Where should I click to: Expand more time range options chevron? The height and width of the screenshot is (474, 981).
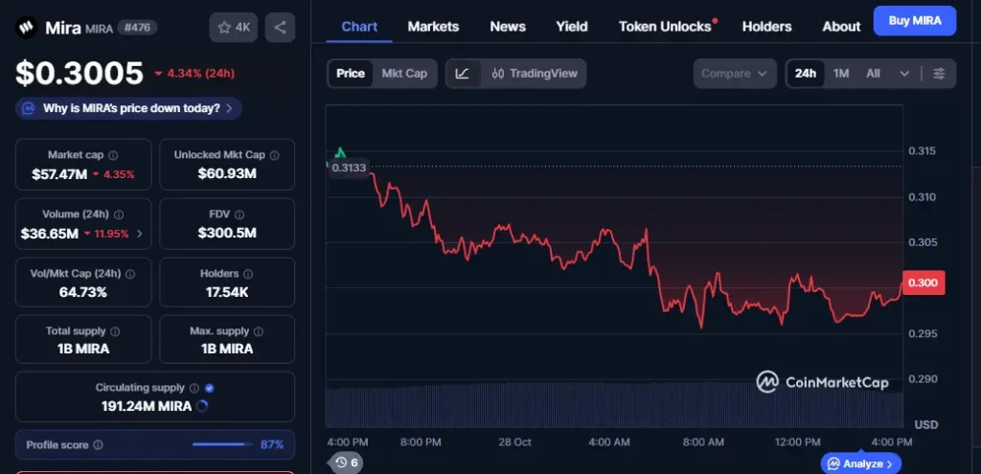pyautogui.click(x=903, y=74)
